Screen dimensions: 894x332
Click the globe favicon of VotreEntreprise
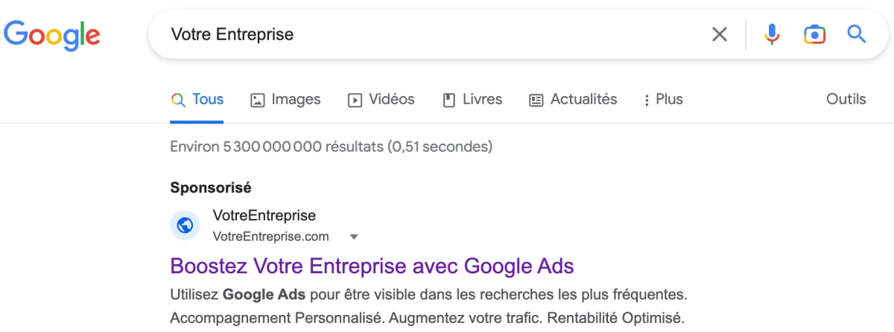click(185, 225)
